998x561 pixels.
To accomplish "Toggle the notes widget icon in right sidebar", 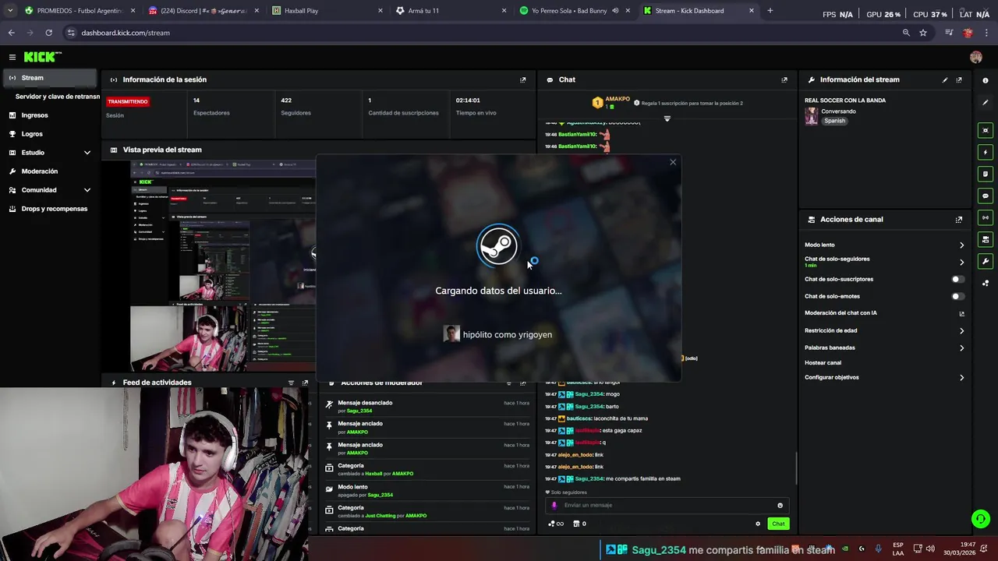I will point(986,174).
